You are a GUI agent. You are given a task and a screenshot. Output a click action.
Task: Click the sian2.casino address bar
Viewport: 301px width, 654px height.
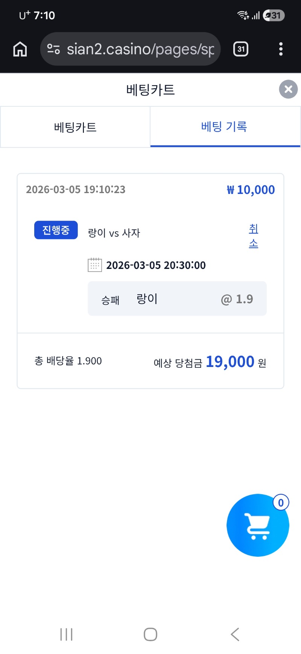[140, 49]
